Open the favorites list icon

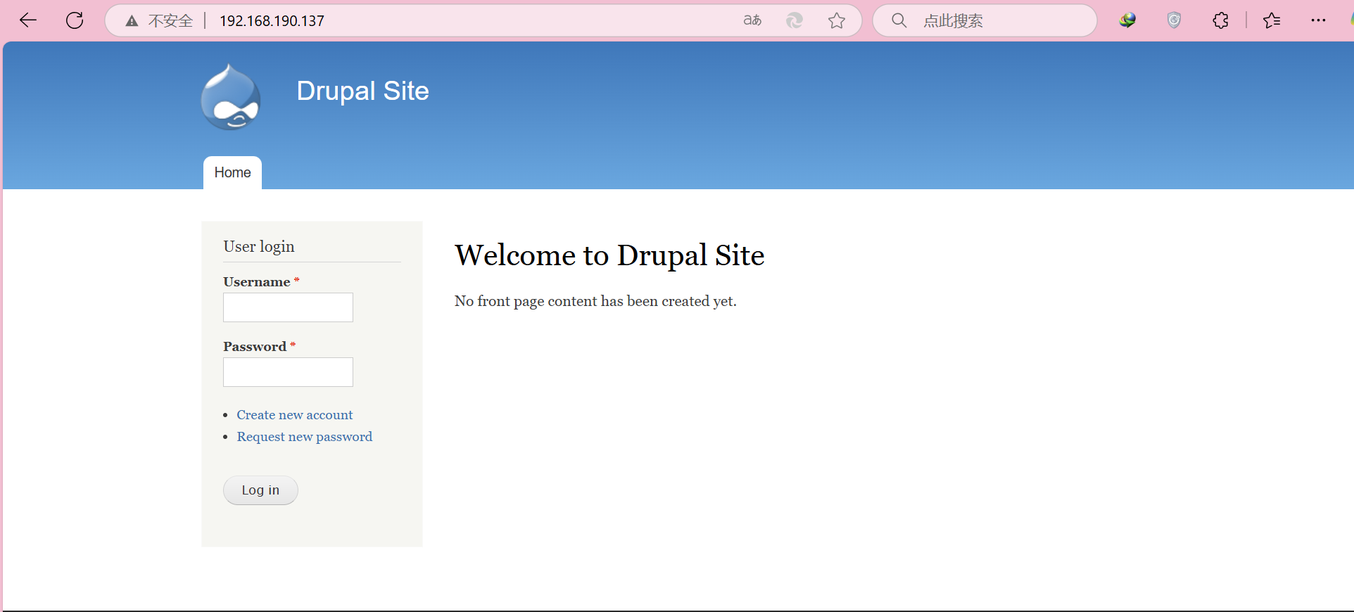(x=1272, y=20)
